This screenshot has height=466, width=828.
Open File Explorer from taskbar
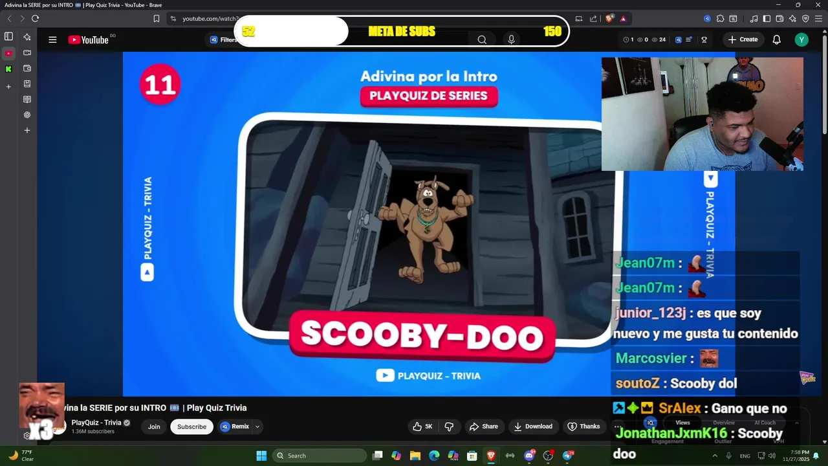415,456
